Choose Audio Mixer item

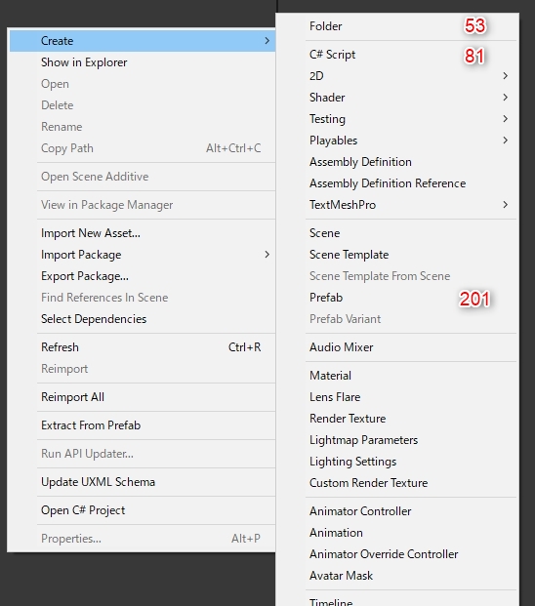tap(411, 347)
